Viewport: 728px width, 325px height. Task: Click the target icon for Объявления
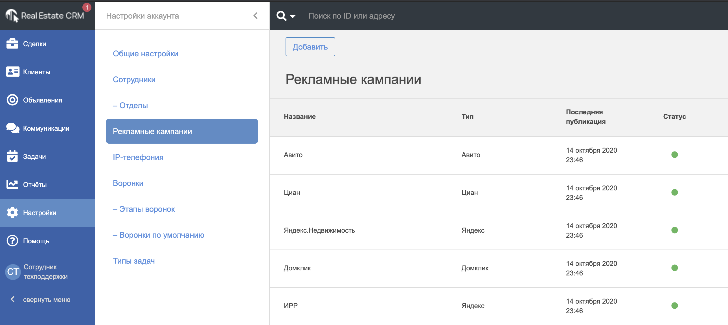pyautogui.click(x=12, y=100)
